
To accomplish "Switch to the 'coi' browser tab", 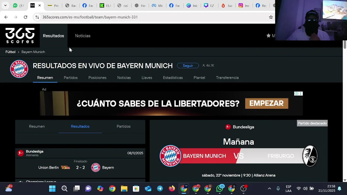I will [122, 5].
